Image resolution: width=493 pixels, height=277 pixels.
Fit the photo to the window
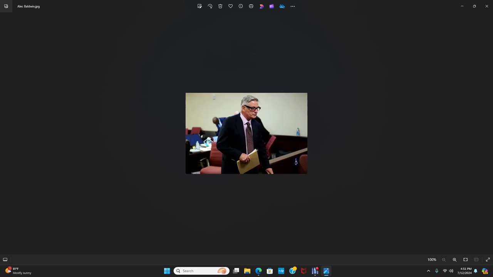click(465, 260)
